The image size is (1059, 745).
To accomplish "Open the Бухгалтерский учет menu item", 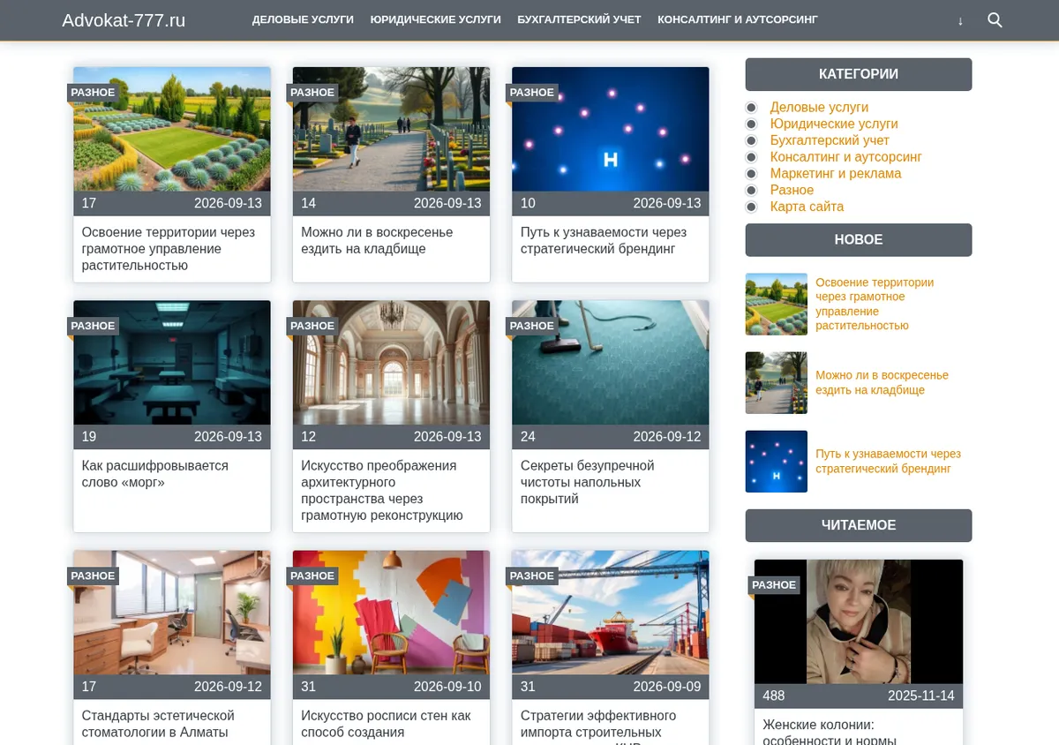I will (x=579, y=19).
